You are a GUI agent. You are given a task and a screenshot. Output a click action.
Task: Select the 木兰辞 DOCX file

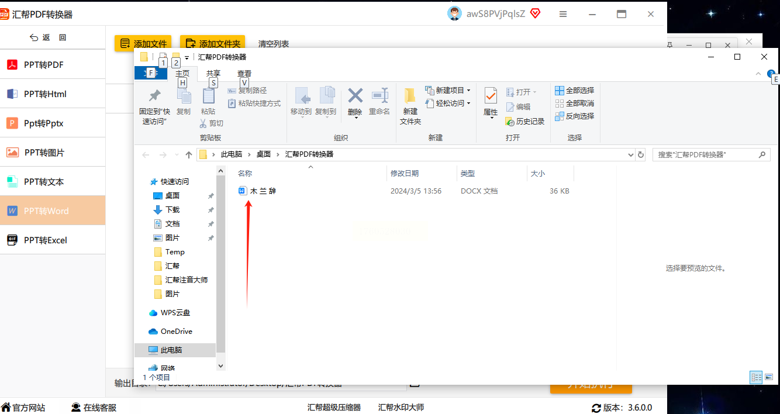257,191
